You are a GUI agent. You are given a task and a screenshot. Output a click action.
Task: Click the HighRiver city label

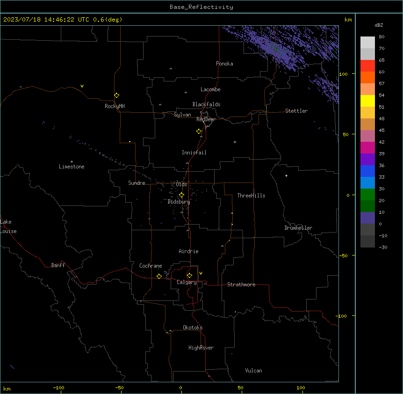tap(201, 348)
